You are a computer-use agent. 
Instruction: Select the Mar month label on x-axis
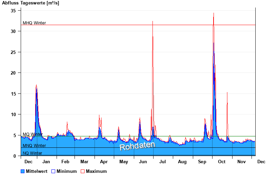[x=84, y=162]
